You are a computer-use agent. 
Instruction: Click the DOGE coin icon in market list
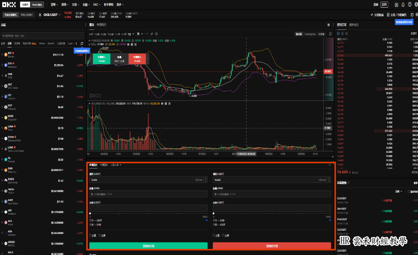6,118
